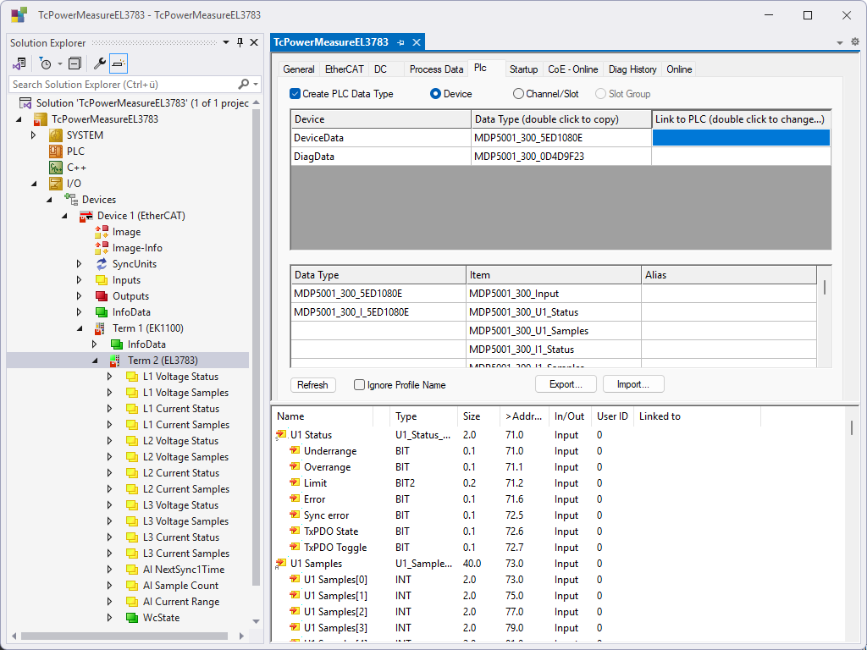867x650 pixels.
Task: Switch to the General tab
Action: [299, 69]
